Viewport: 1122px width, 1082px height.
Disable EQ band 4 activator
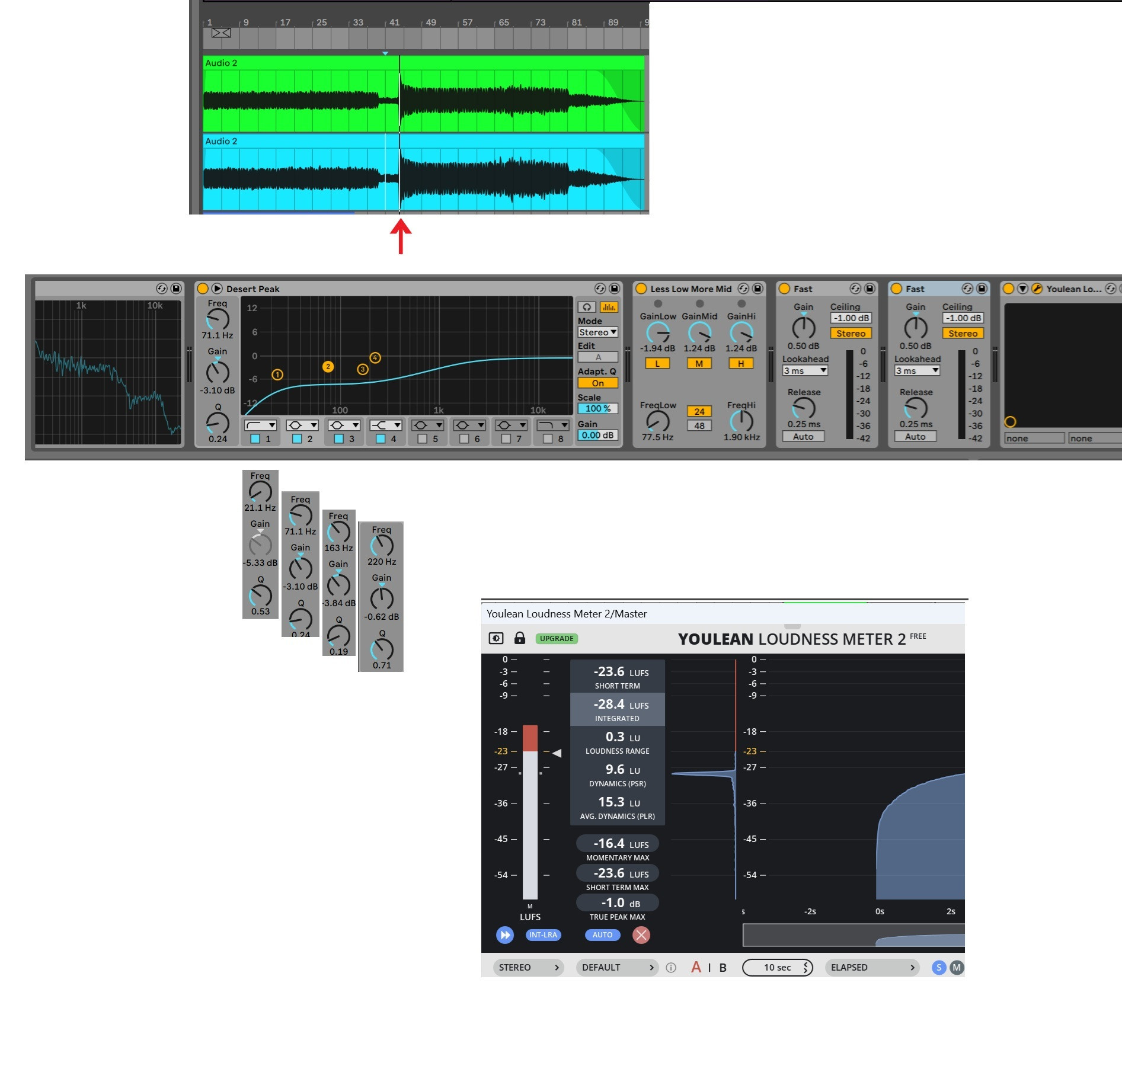(381, 438)
